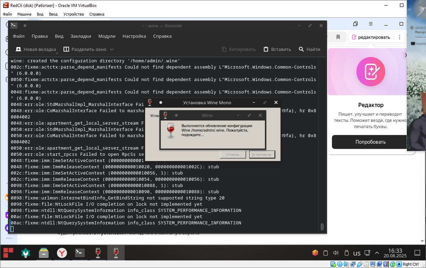426x268 pixels.
Task: Click the Wine config update message text
Action: [217, 130]
